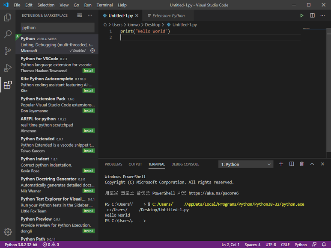Clear extensions search results icon
The width and height of the screenshot is (331, 248).
click(80, 15)
